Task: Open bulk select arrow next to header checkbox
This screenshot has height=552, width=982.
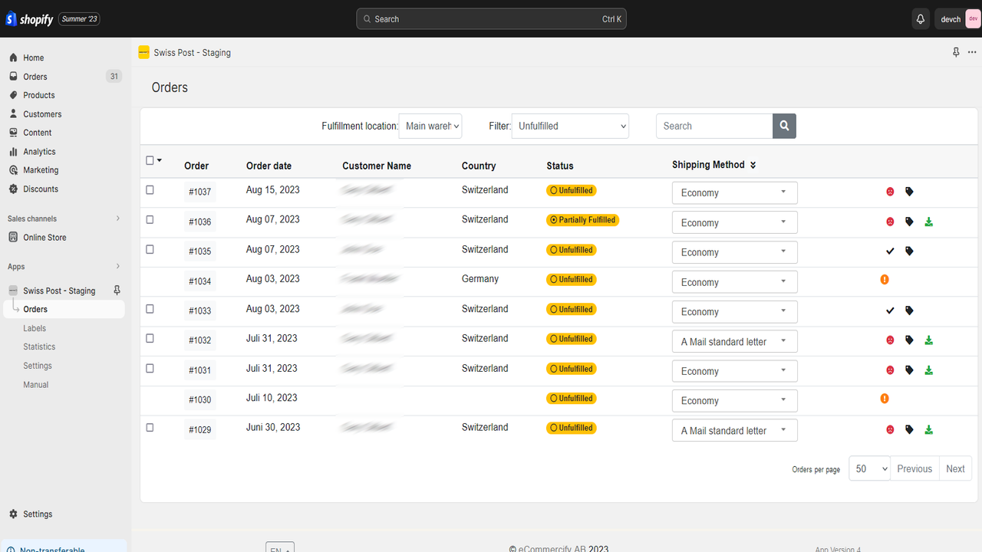Action: point(160,160)
